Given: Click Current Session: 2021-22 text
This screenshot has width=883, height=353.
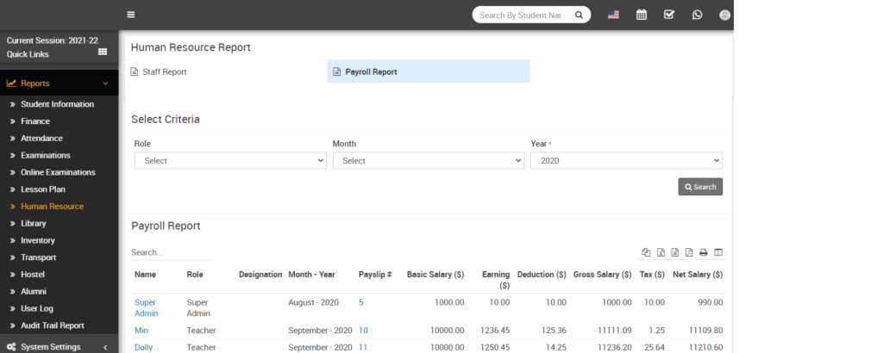Looking at the screenshot, I should coord(53,40).
